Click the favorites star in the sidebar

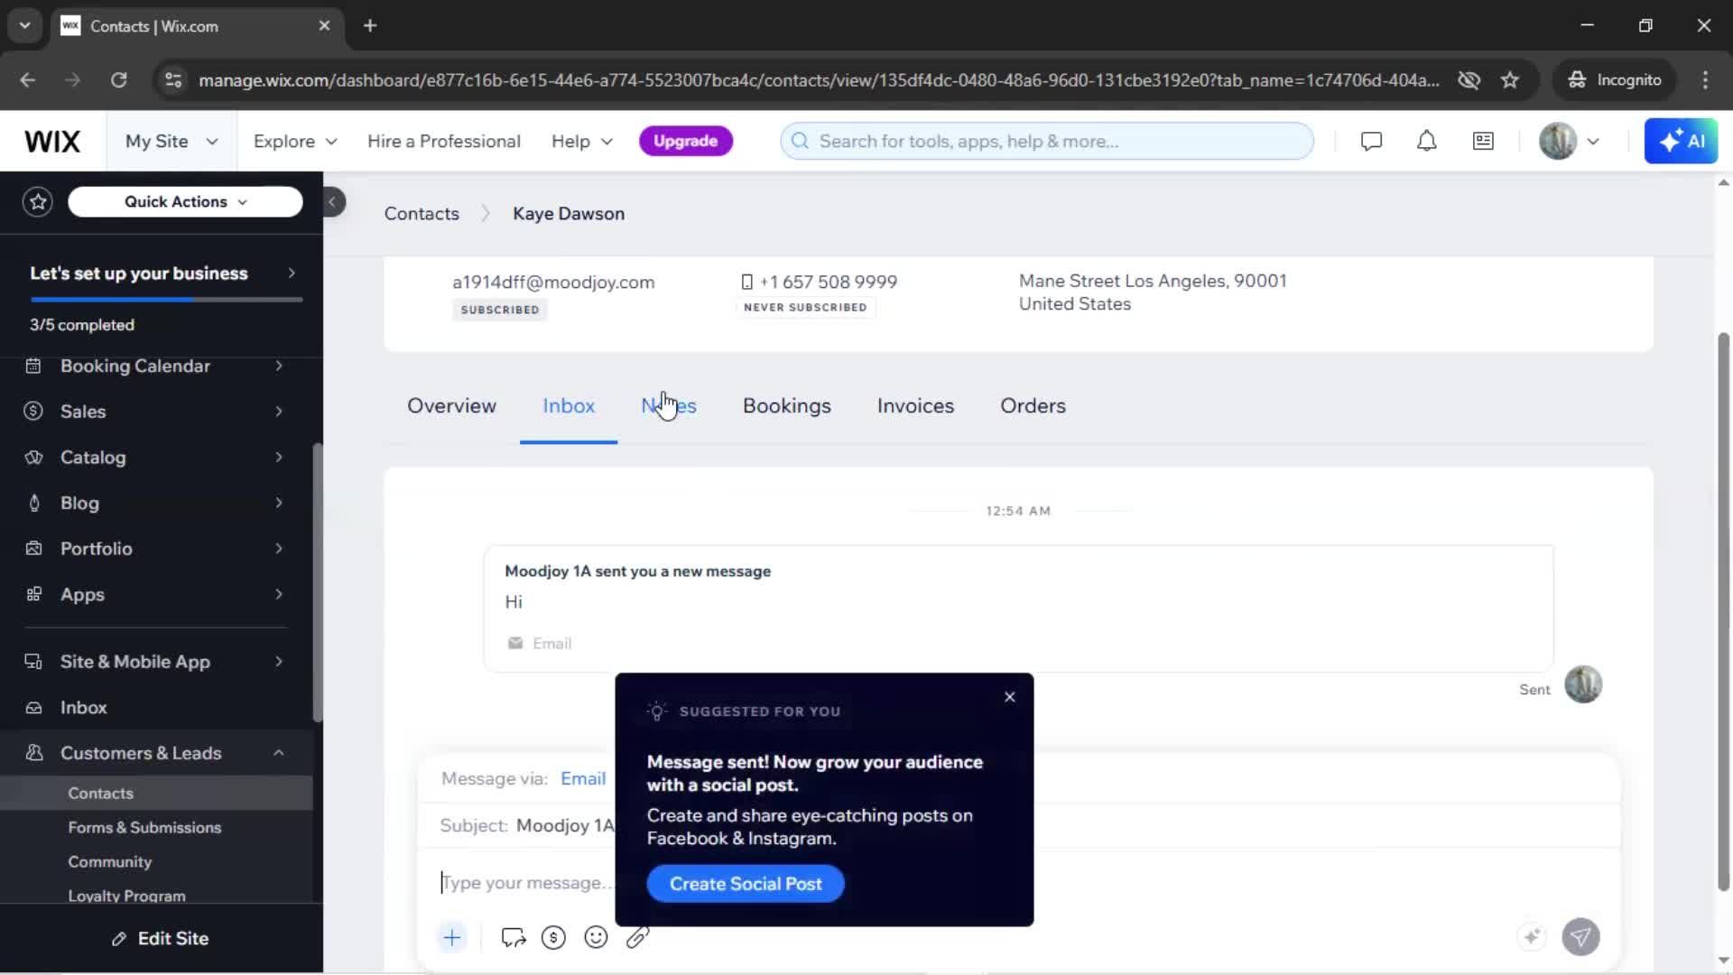pyautogui.click(x=38, y=201)
